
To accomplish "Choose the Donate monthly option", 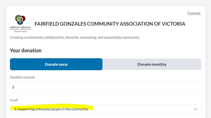I will click(x=152, y=64).
